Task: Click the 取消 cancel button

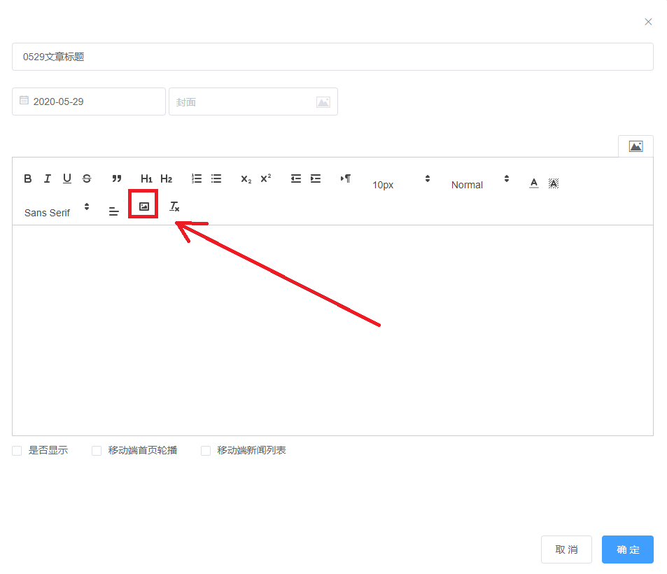Action: click(x=566, y=549)
